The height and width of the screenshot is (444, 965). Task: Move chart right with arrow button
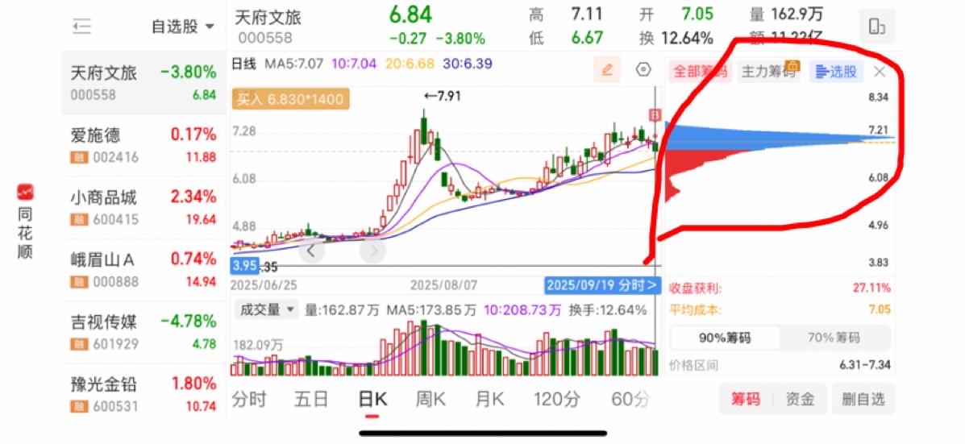coord(372,251)
